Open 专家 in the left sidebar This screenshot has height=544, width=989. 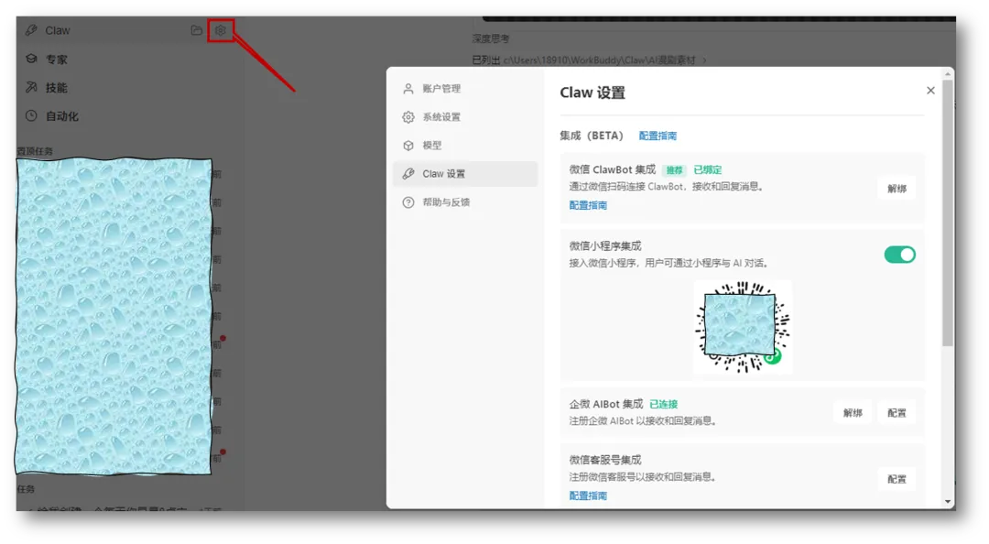(x=56, y=60)
